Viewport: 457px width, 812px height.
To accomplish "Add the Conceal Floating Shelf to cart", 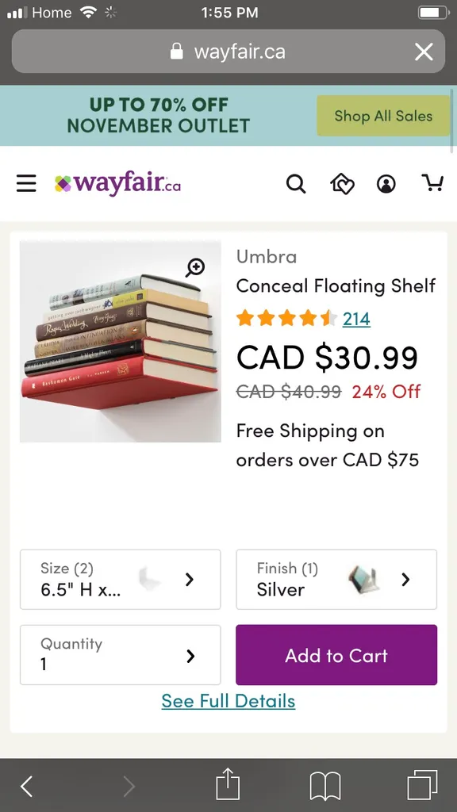I will click(336, 655).
